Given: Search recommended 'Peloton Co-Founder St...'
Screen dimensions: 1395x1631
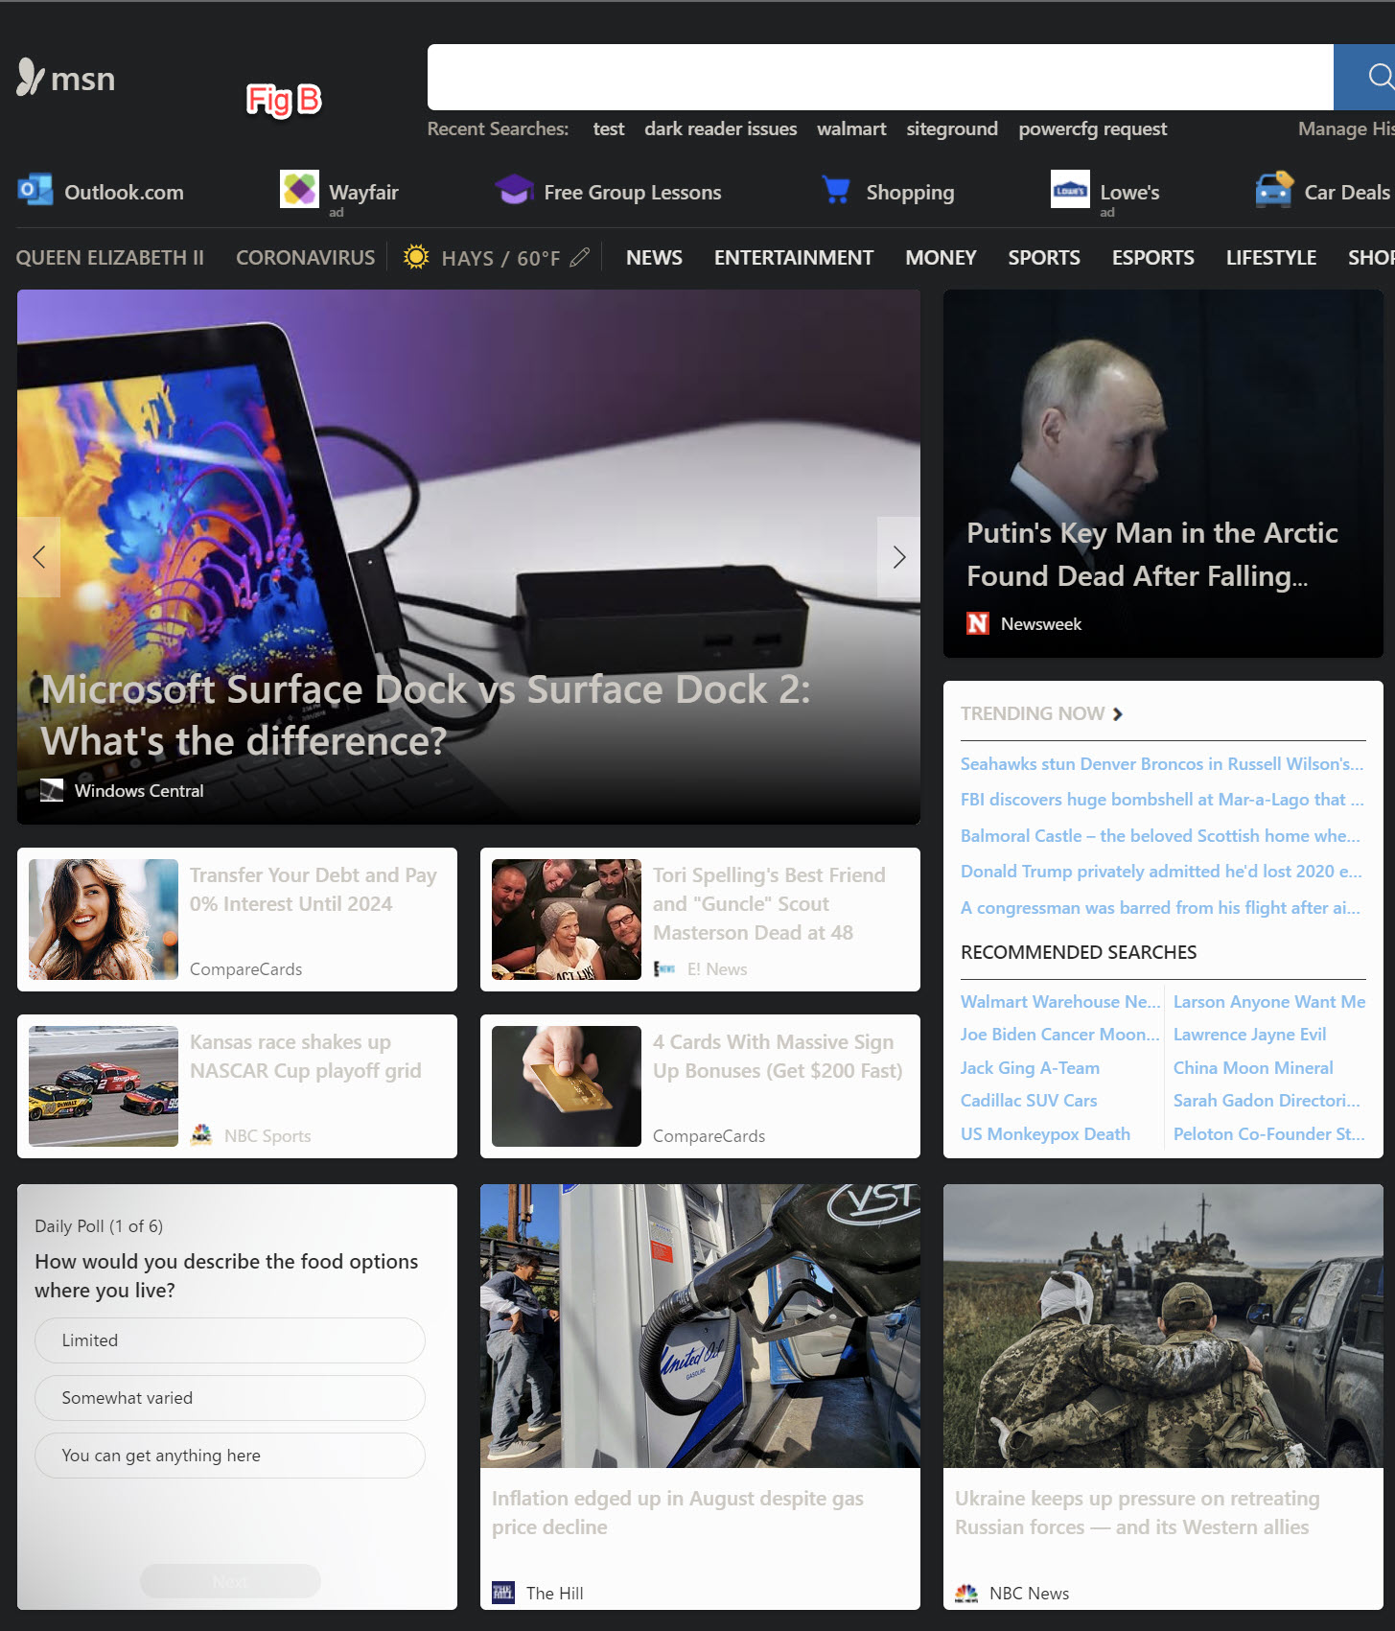Looking at the screenshot, I should [x=1269, y=1134].
